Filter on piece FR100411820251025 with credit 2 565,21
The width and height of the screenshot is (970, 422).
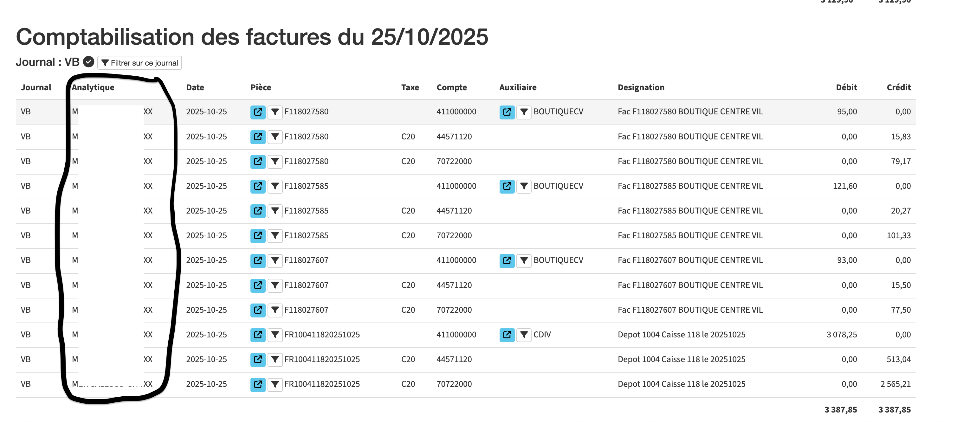(x=275, y=384)
